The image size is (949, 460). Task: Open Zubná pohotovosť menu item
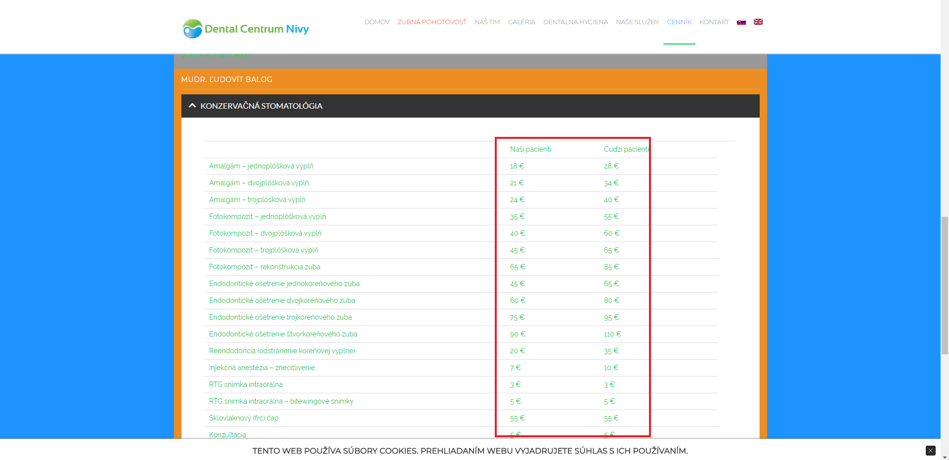point(432,22)
